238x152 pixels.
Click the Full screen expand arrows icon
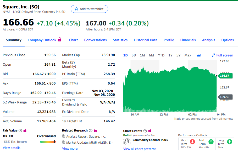[x=213, y=55]
